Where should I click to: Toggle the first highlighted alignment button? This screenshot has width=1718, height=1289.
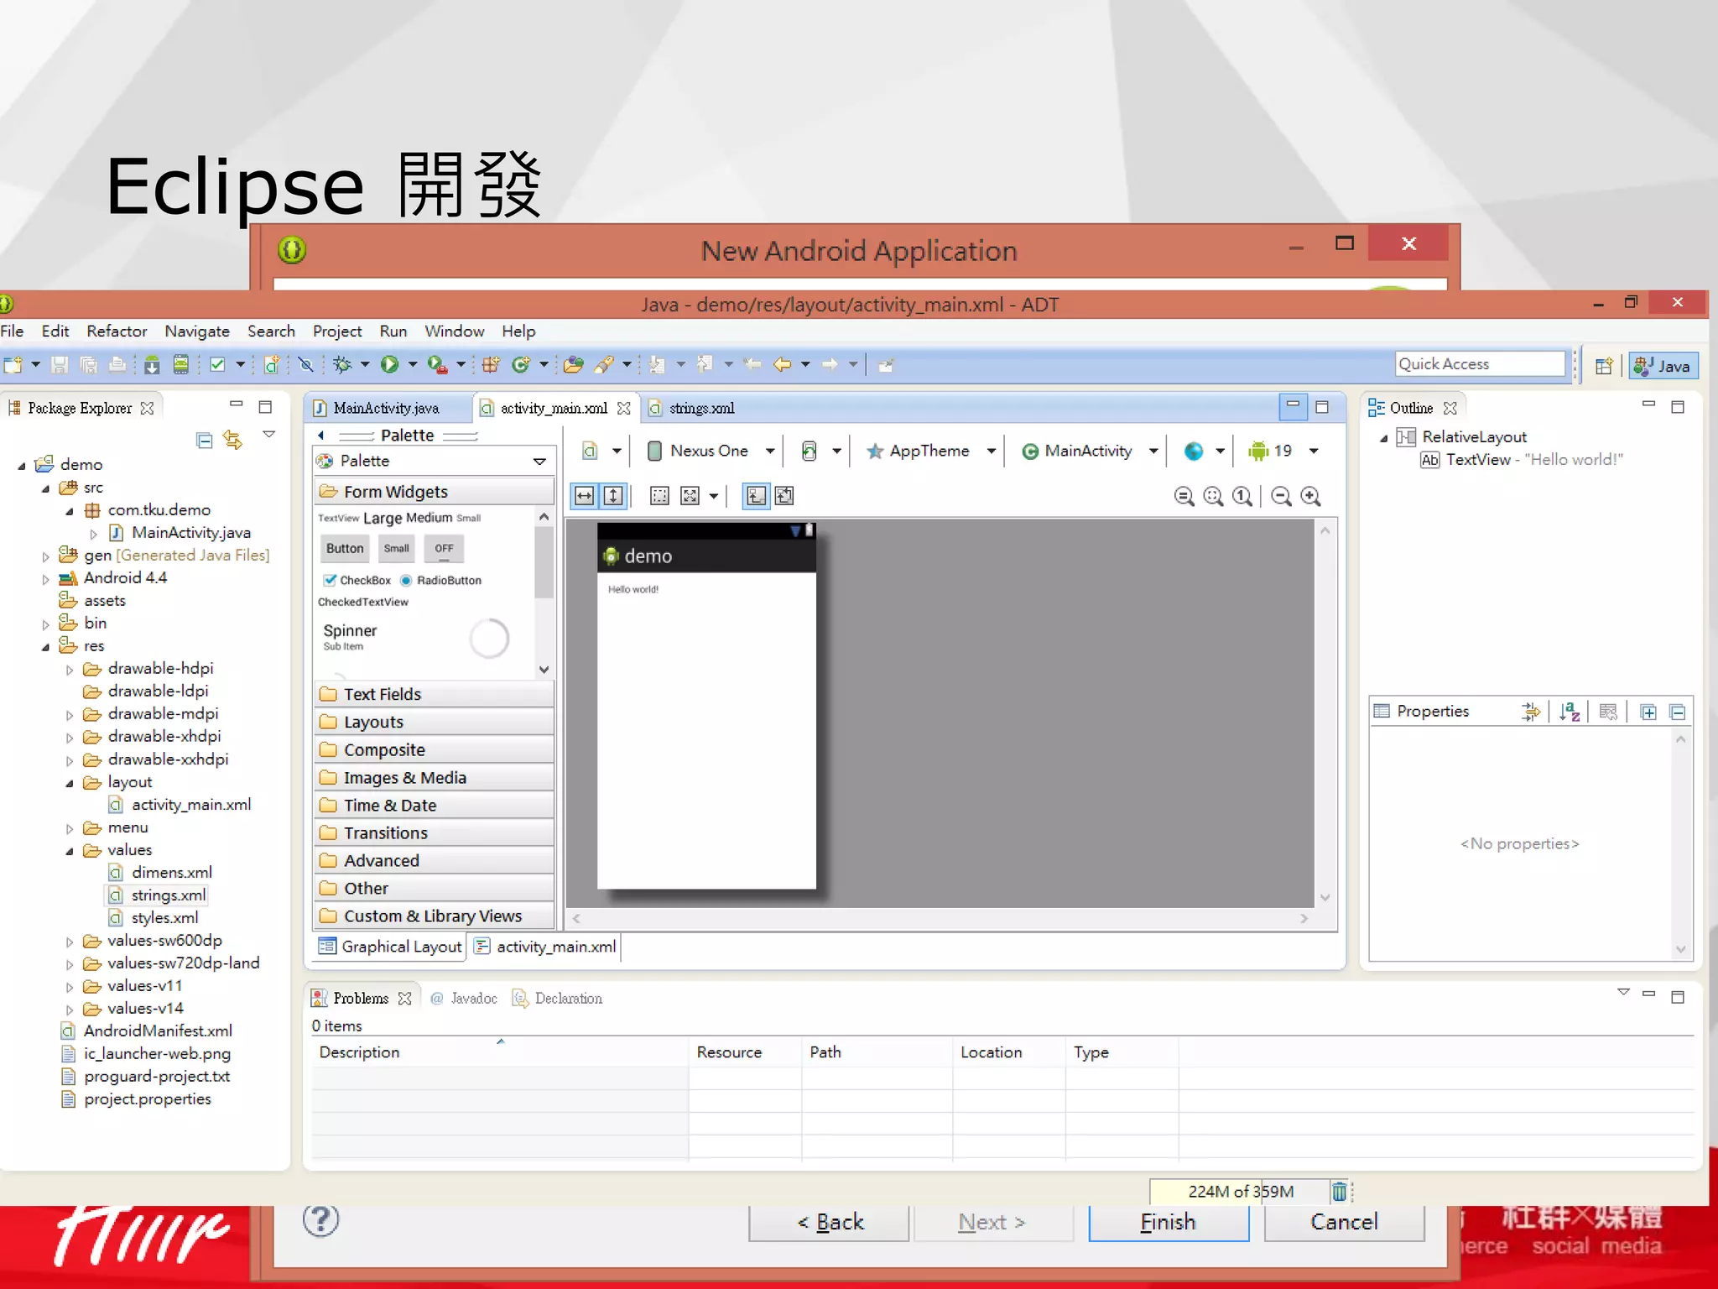tap(756, 496)
